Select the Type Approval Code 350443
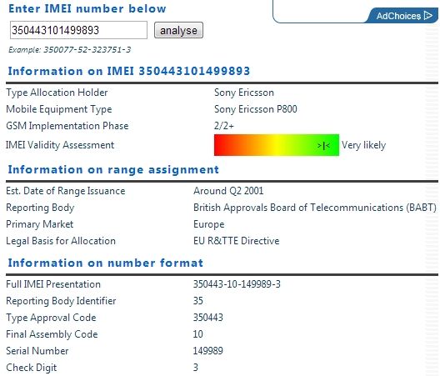Viewport: 440px width, 376px height. point(208,318)
